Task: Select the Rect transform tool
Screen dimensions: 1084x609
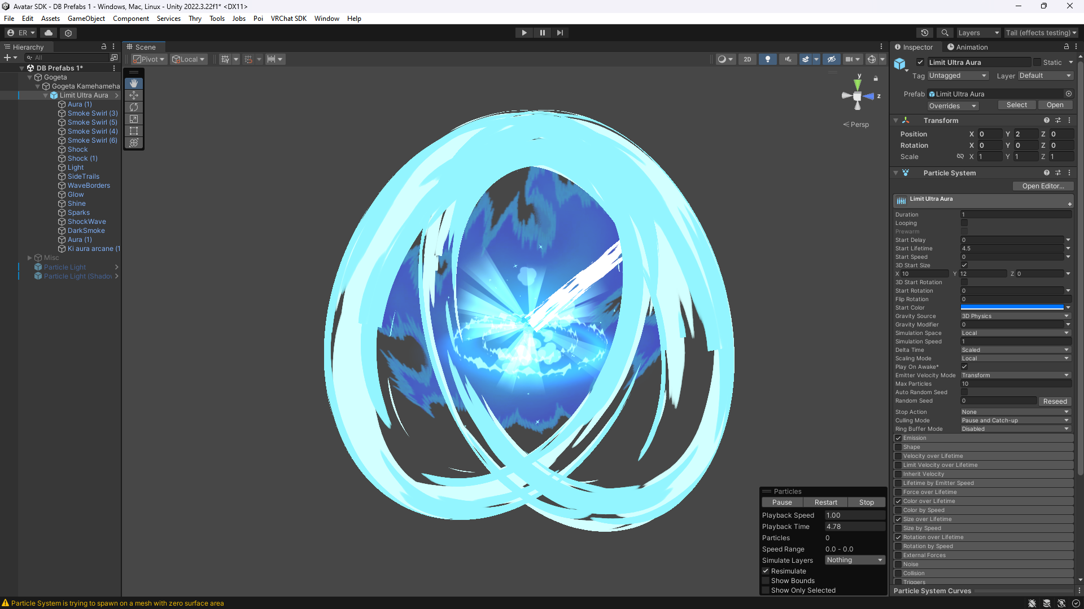Action: (134, 131)
